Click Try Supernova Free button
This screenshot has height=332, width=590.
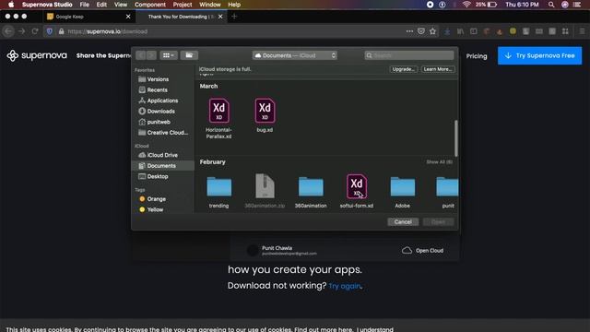pos(539,55)
